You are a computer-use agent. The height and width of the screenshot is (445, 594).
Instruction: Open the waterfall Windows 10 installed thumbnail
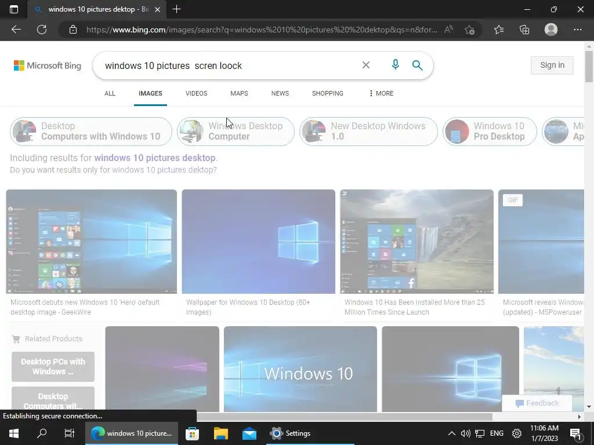[x=416, y=242]
